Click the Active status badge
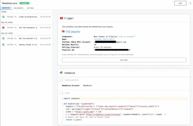The width and height of the screenshot is (193, 126). tap(24, 3)
